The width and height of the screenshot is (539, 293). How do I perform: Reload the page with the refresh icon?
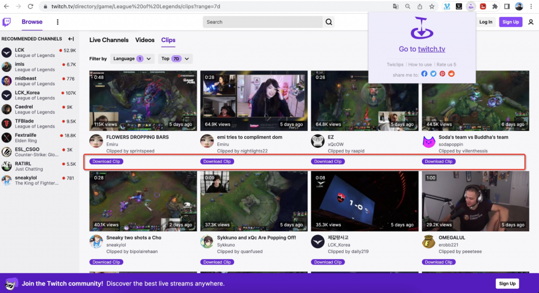click(30, 6)
